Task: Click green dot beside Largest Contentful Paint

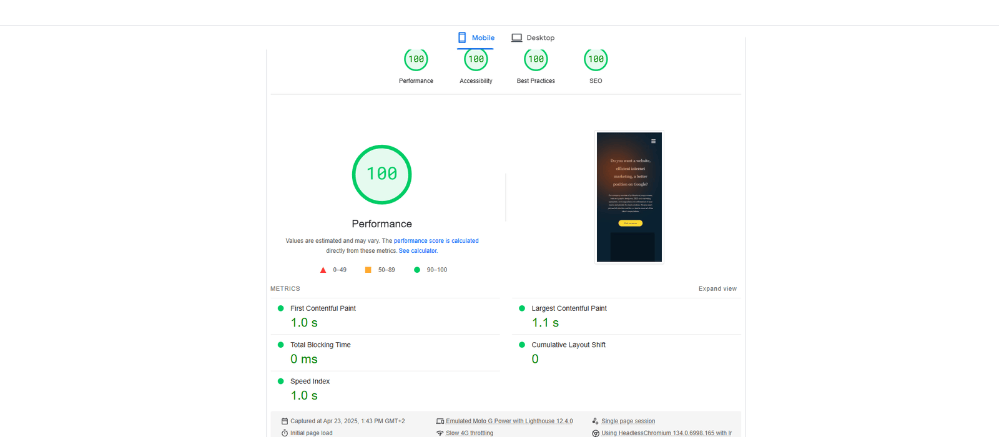Action: pos(522,308)
